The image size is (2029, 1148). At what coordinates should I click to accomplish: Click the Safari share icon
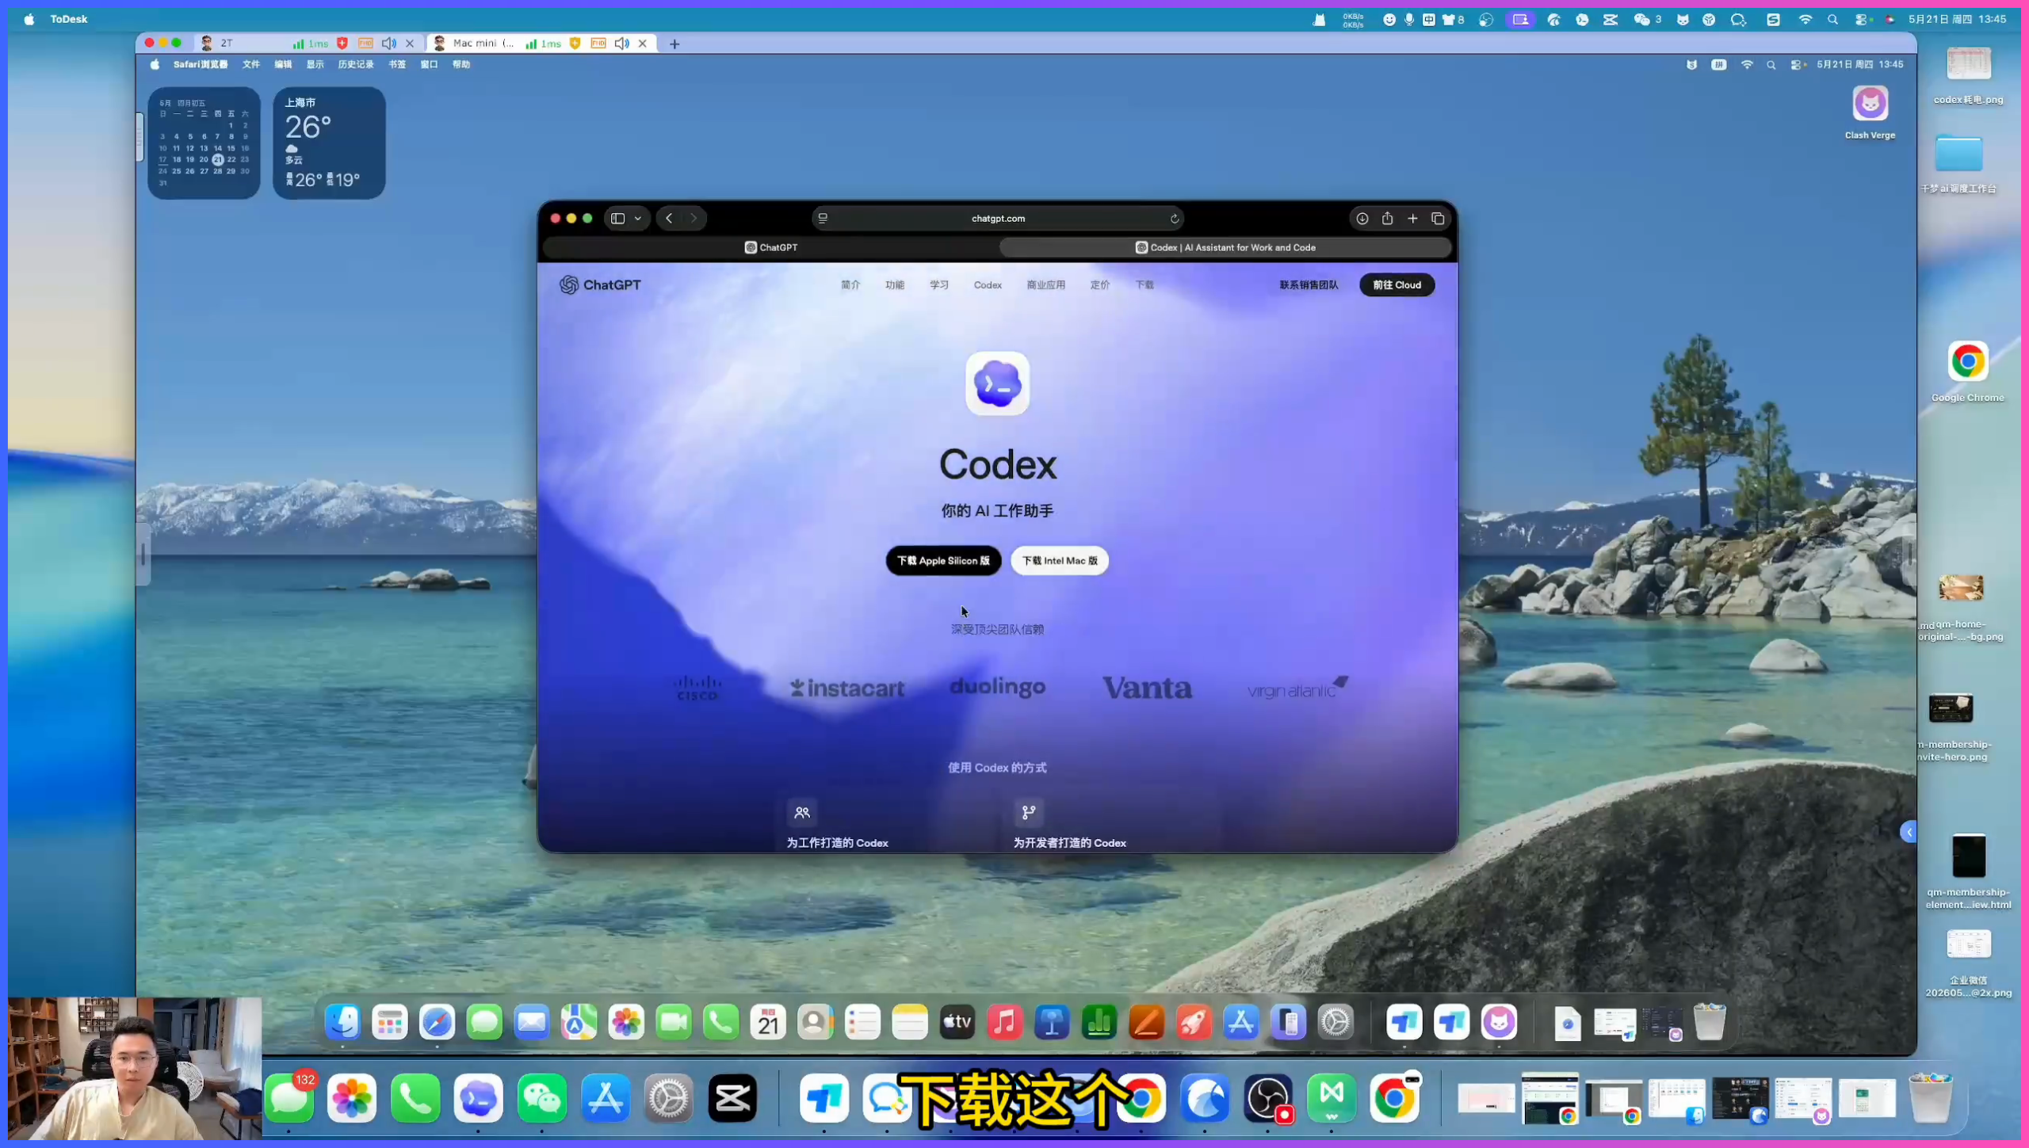coord(1387,219)
